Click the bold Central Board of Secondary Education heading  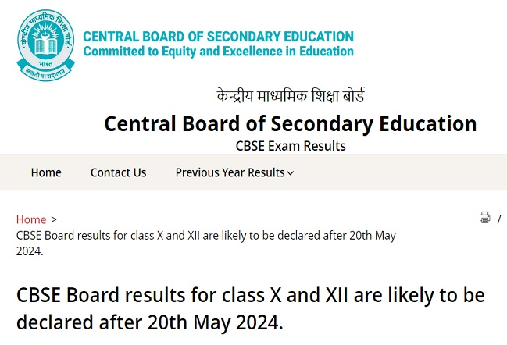291,124
